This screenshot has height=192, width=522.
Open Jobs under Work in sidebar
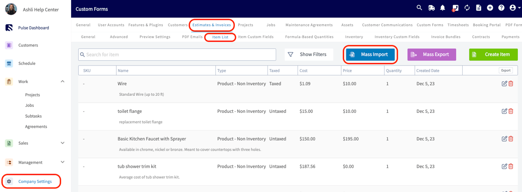tap(29, 106)
